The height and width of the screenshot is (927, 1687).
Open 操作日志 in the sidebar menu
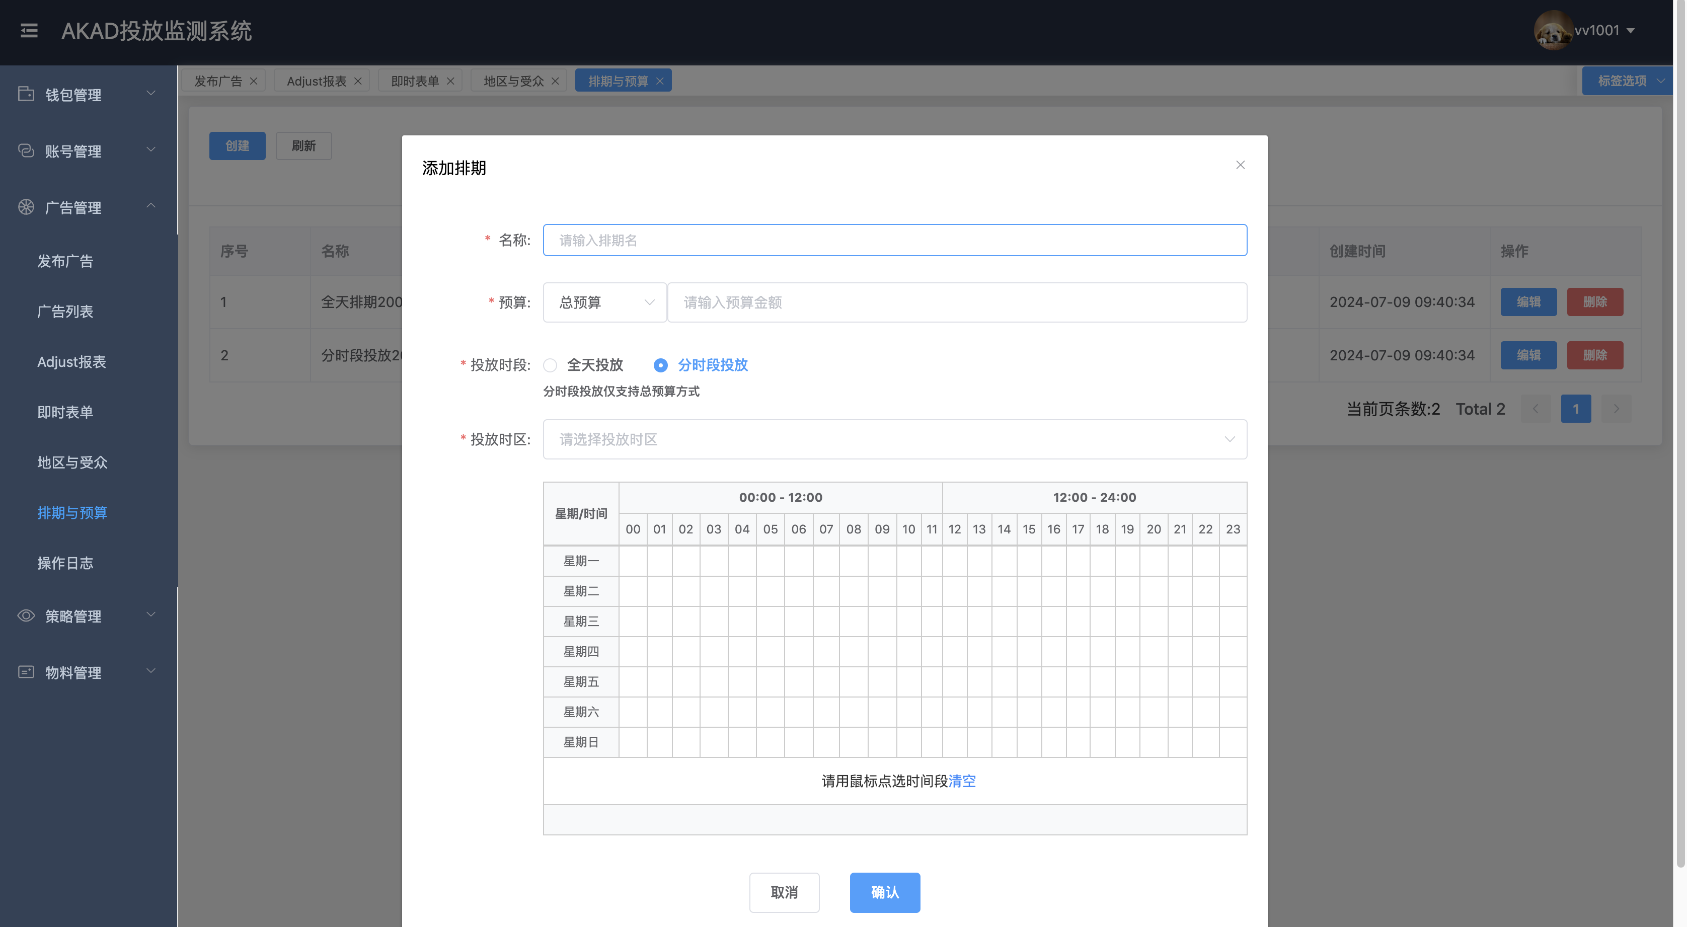[x=65, y=563]
